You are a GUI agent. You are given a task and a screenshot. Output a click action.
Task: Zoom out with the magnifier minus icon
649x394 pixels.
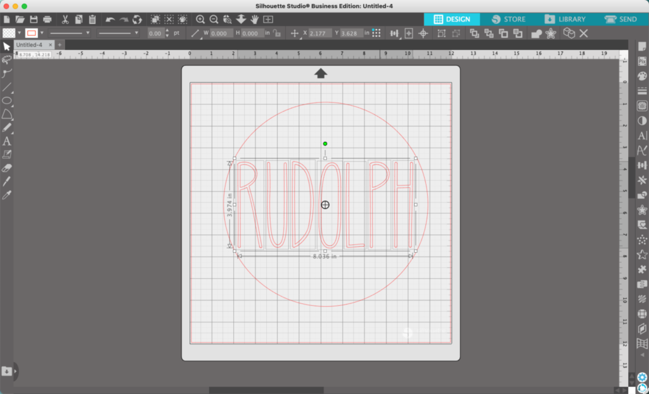pos(214,20)
